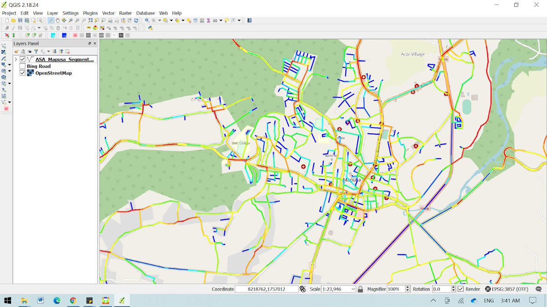This screenshot has width=547, height=307.
Task: Collapse all layers in Layers Panel
Action: click(61, 51)
